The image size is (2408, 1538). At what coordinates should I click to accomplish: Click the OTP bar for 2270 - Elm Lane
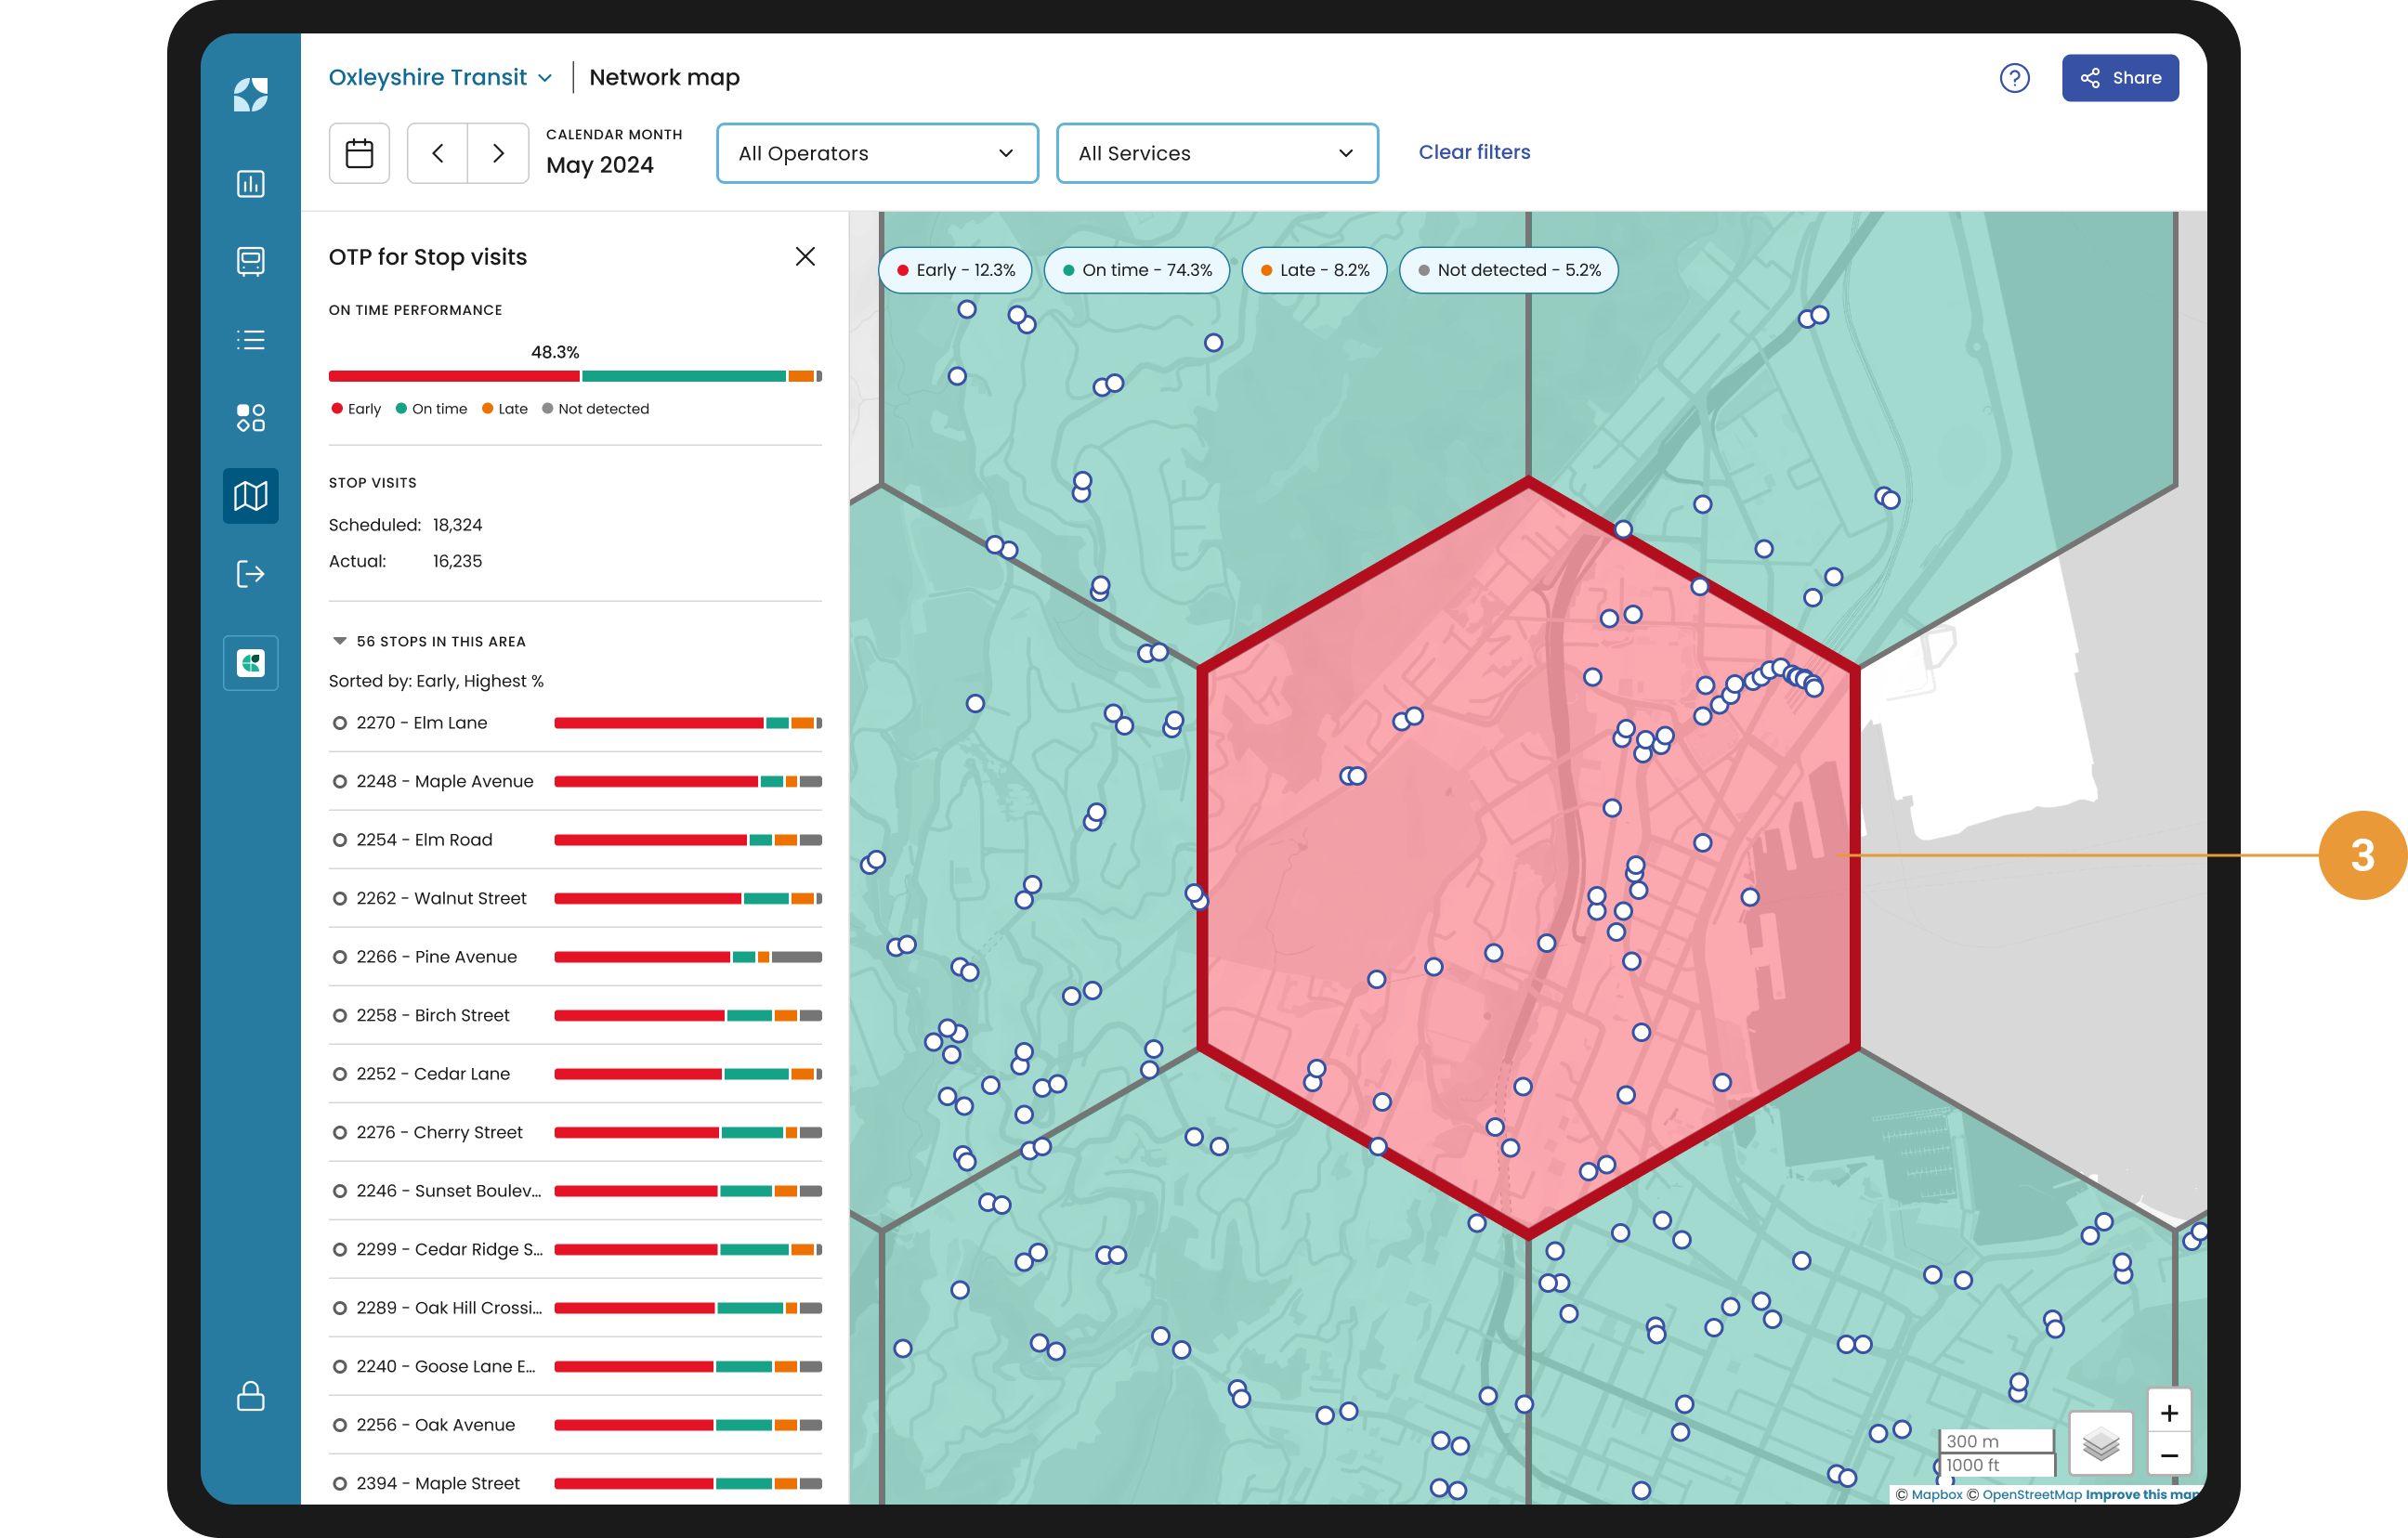click(688, 723)
